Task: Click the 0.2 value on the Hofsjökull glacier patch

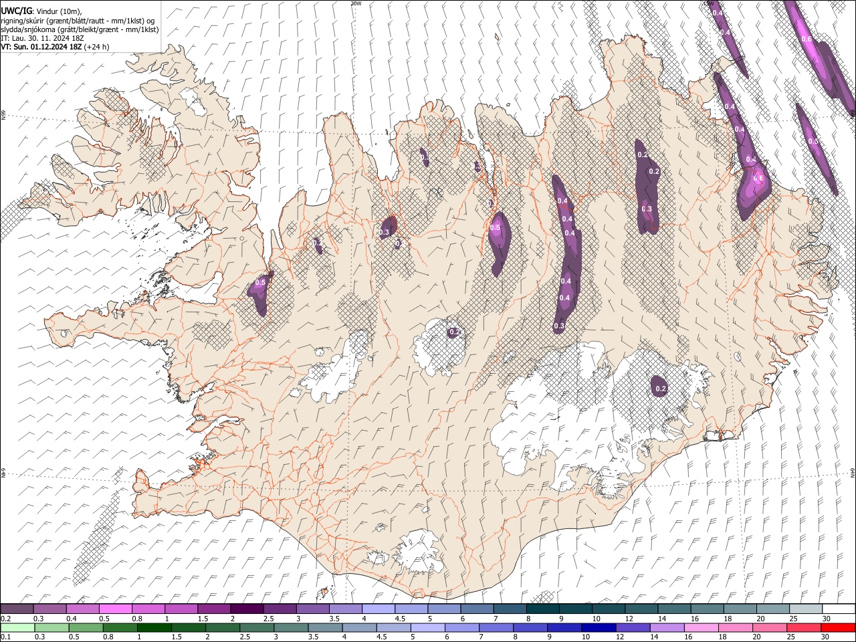Action: 455,332
